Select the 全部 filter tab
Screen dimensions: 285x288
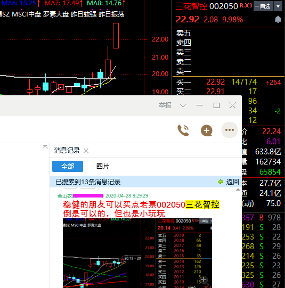pos(68,167)
